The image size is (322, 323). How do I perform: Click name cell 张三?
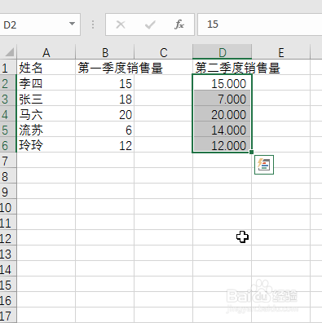pyautogui.click(x=46, y=99)
